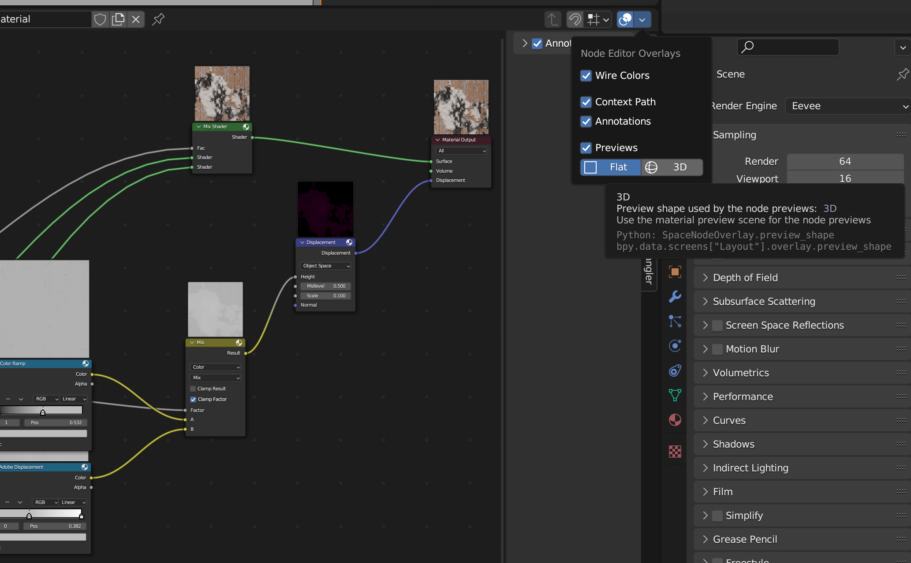Open the Object Space dropdown on Displacement node
This screenshot has height=563, width=911.
[326, 266]
